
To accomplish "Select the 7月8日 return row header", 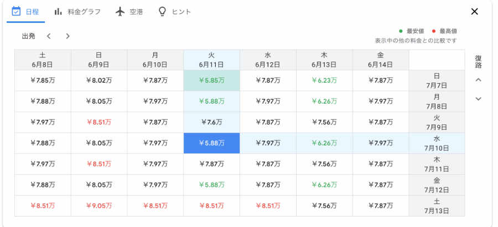I will pyautogui.click(x=437, y=101).
